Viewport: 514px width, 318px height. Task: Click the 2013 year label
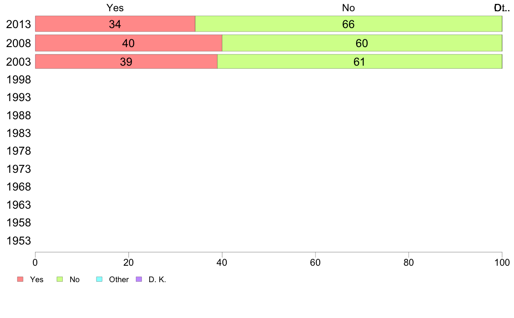tap(19, 24)
